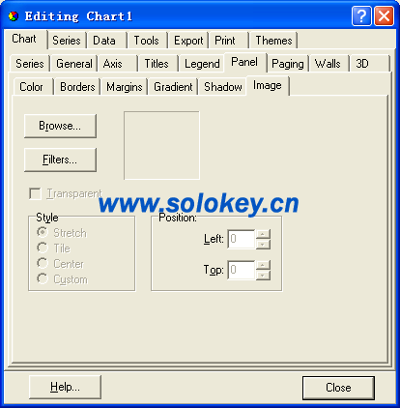Image resolution: width=400 pixels, height=408 pixels.
Task: Open the top-level Series tab
Action: coord(67,41)
